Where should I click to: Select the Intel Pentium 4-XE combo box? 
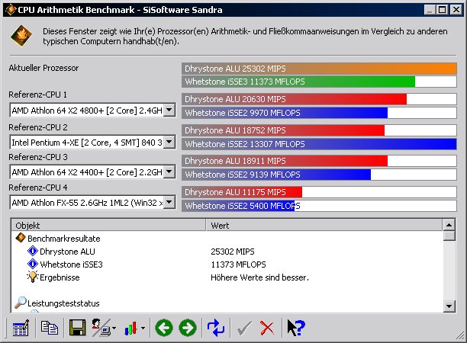click(92, 143)
